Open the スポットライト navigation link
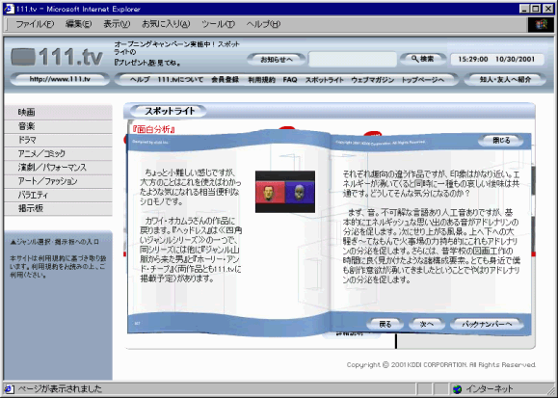This screenshot has width=558, height=398. click(324, 79)
